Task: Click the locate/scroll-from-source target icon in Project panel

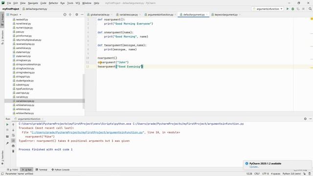Action: [x=65, y=15]
